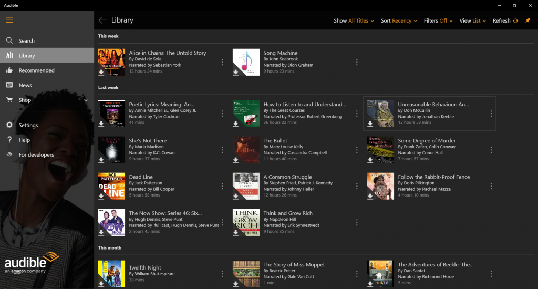Open Settings in sidebar

click(47, 125)
